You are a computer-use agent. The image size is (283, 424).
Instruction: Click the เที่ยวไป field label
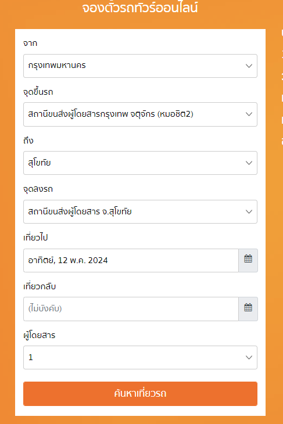pos(35,238)
